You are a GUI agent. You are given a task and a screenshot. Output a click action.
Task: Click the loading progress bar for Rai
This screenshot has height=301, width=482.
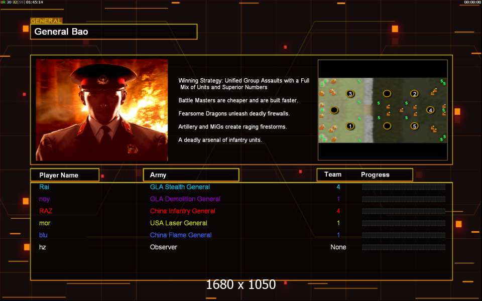click(x=404, y=187)
